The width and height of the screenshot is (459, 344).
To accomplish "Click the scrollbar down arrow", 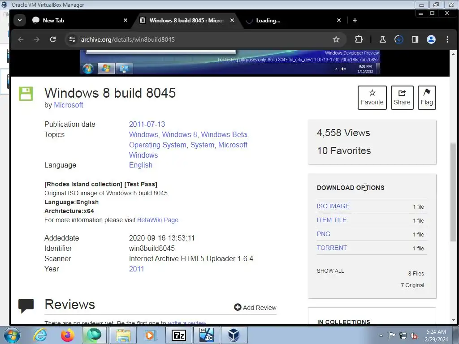I will tap(453, 320).
